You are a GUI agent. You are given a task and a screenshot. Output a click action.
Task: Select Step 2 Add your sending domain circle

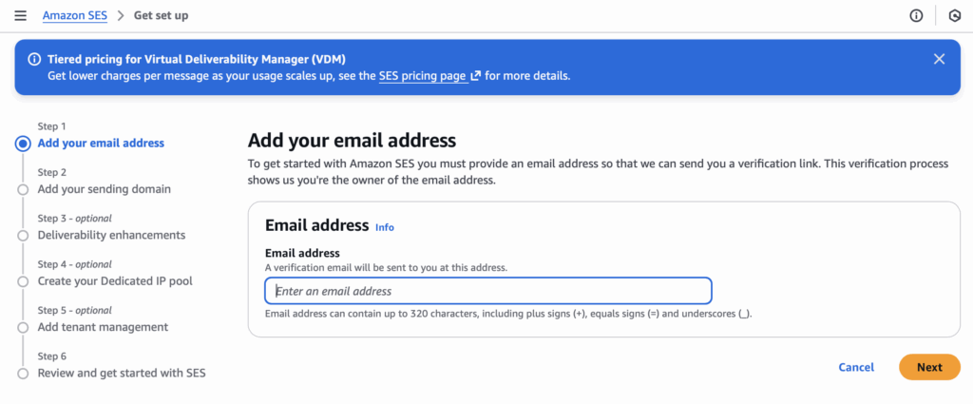pos(23,189)
